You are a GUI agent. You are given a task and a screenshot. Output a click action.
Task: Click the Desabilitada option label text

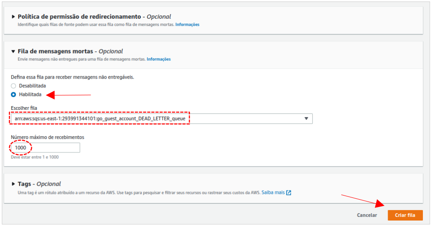[32, 86]
